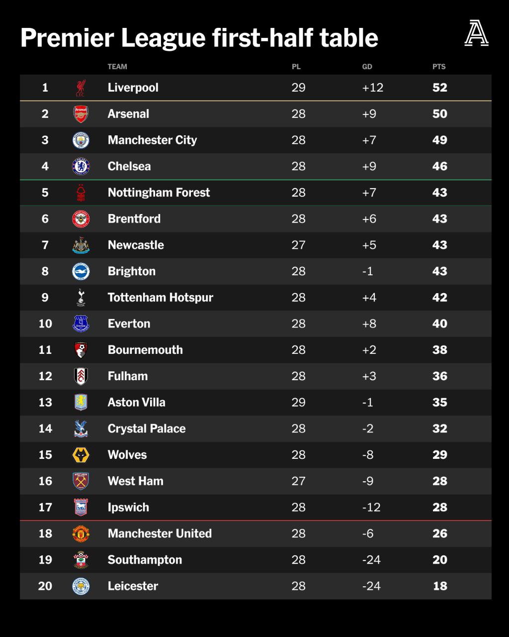Select the PL column header
509x637 pixels.
tap(296, 67)
